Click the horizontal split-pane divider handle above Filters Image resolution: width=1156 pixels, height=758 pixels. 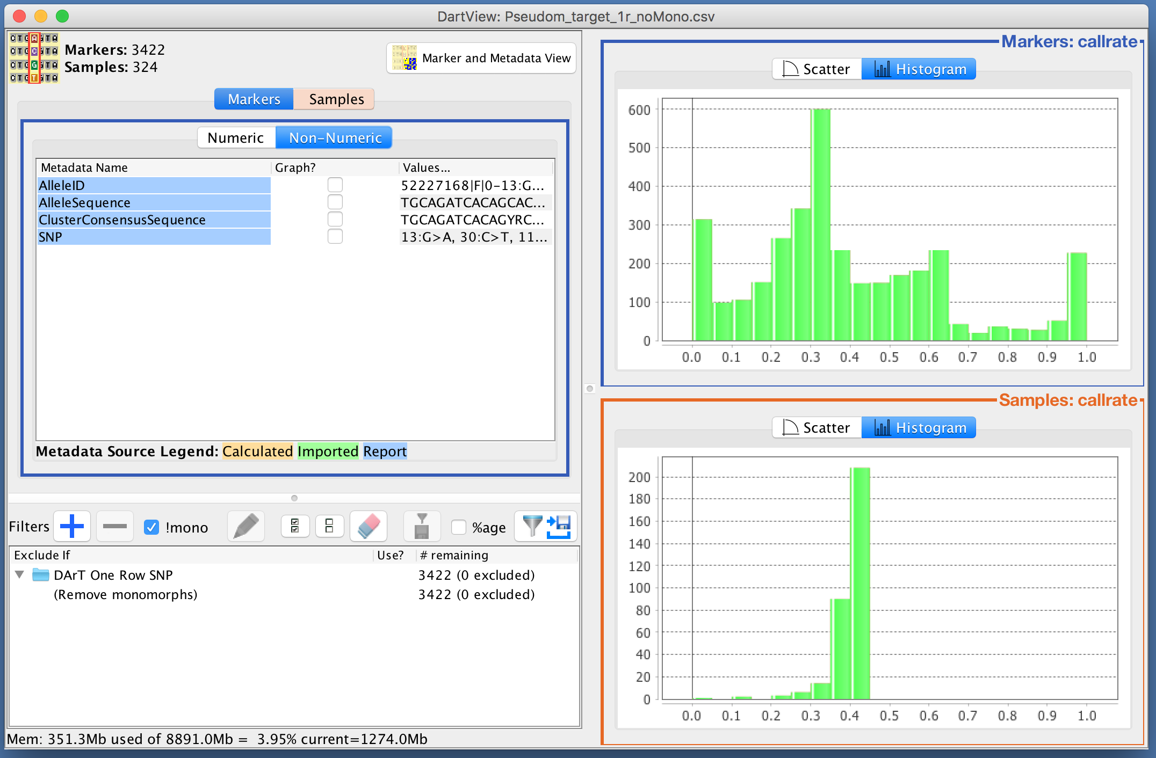(294, 498)
